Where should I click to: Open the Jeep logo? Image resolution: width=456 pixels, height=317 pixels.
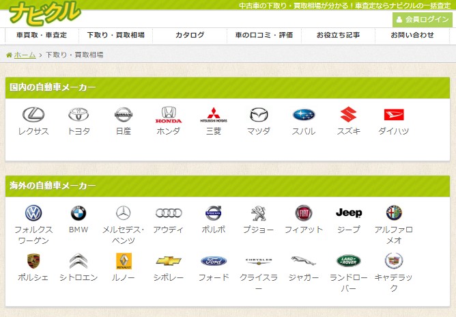tap(349, 212)
